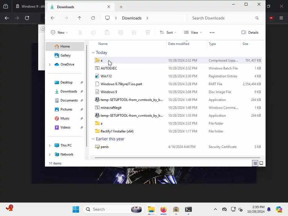Click the Up folder arrow
The height and width of the screenshot is (216, 288).
79,18
